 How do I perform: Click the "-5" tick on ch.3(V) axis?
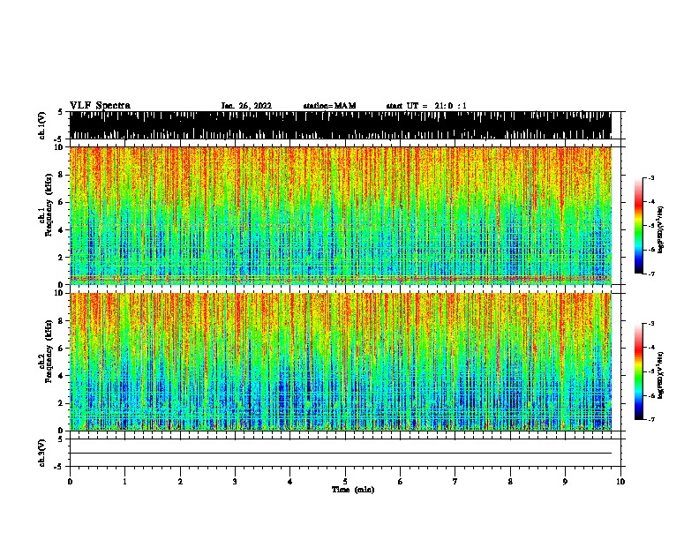[x=59, y=467]
